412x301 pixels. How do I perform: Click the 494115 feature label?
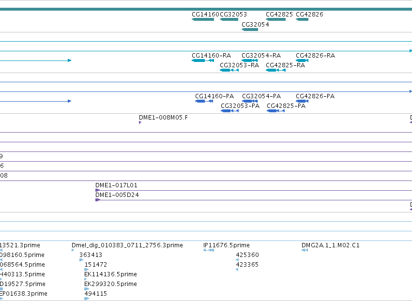click(x=96, y=294)
